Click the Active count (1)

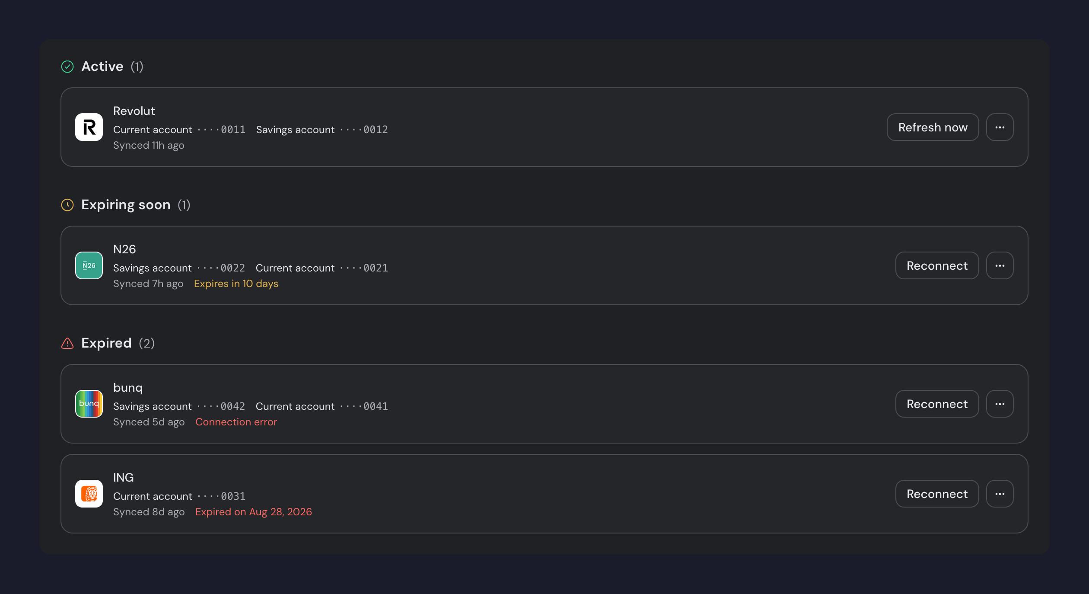[137, 67]
